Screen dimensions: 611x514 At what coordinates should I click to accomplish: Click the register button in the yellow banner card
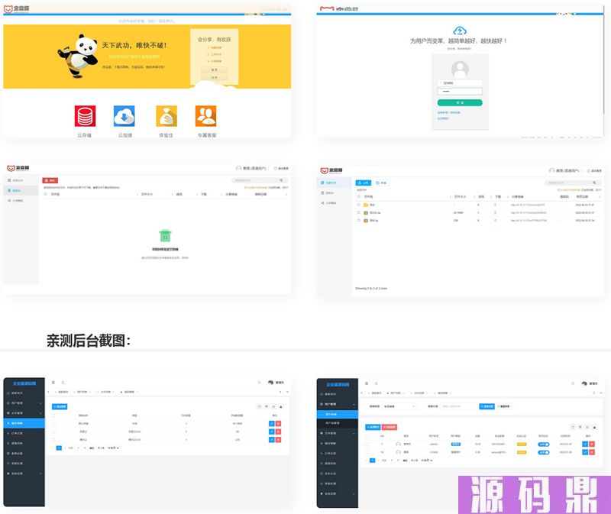point(215,78)
